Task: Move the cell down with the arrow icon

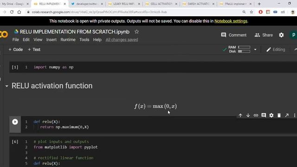Action: point(248,116)
